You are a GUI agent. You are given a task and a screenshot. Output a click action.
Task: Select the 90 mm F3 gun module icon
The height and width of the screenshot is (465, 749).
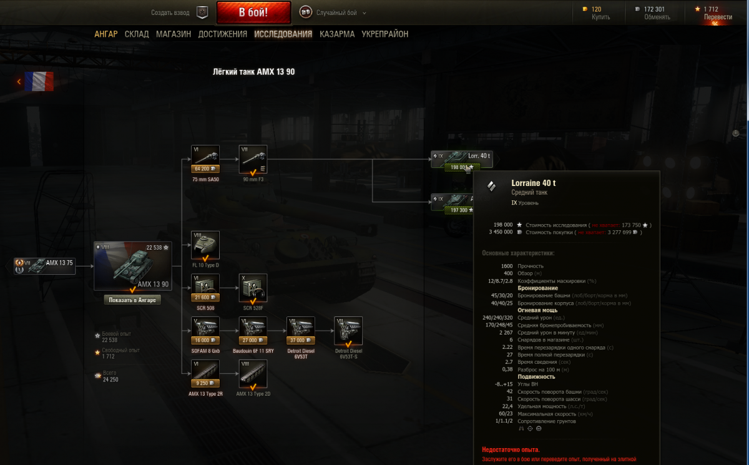pos(253,155)
